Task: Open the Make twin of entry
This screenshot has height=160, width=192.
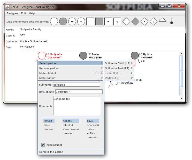Action: click(x=71, y=78)
